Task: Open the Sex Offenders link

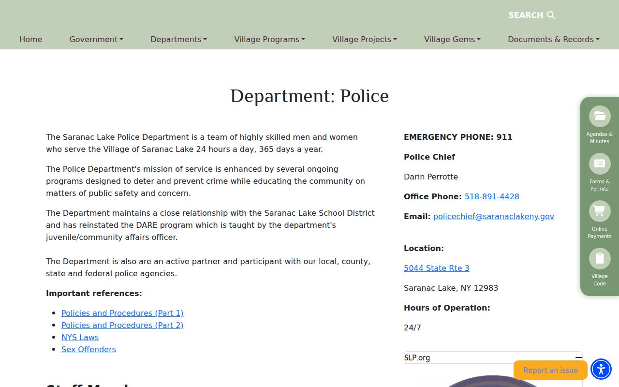Action: [x=88, y=349]
